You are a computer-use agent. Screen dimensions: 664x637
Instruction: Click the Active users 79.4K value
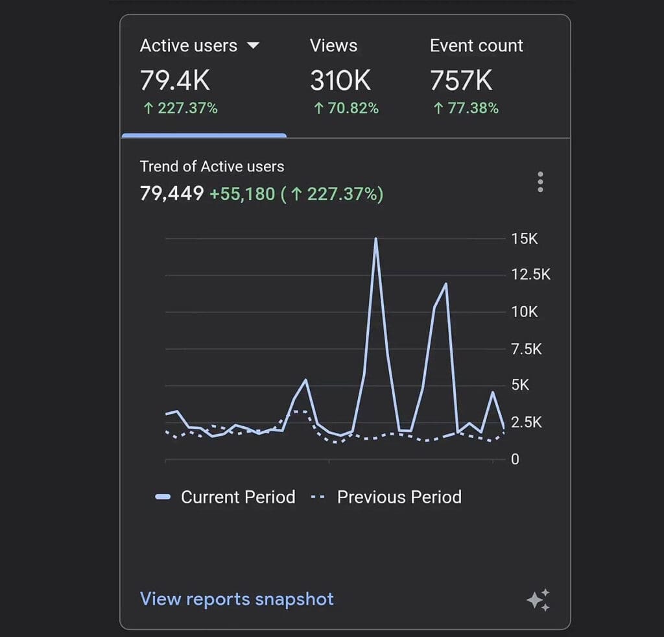click(175, 81)
